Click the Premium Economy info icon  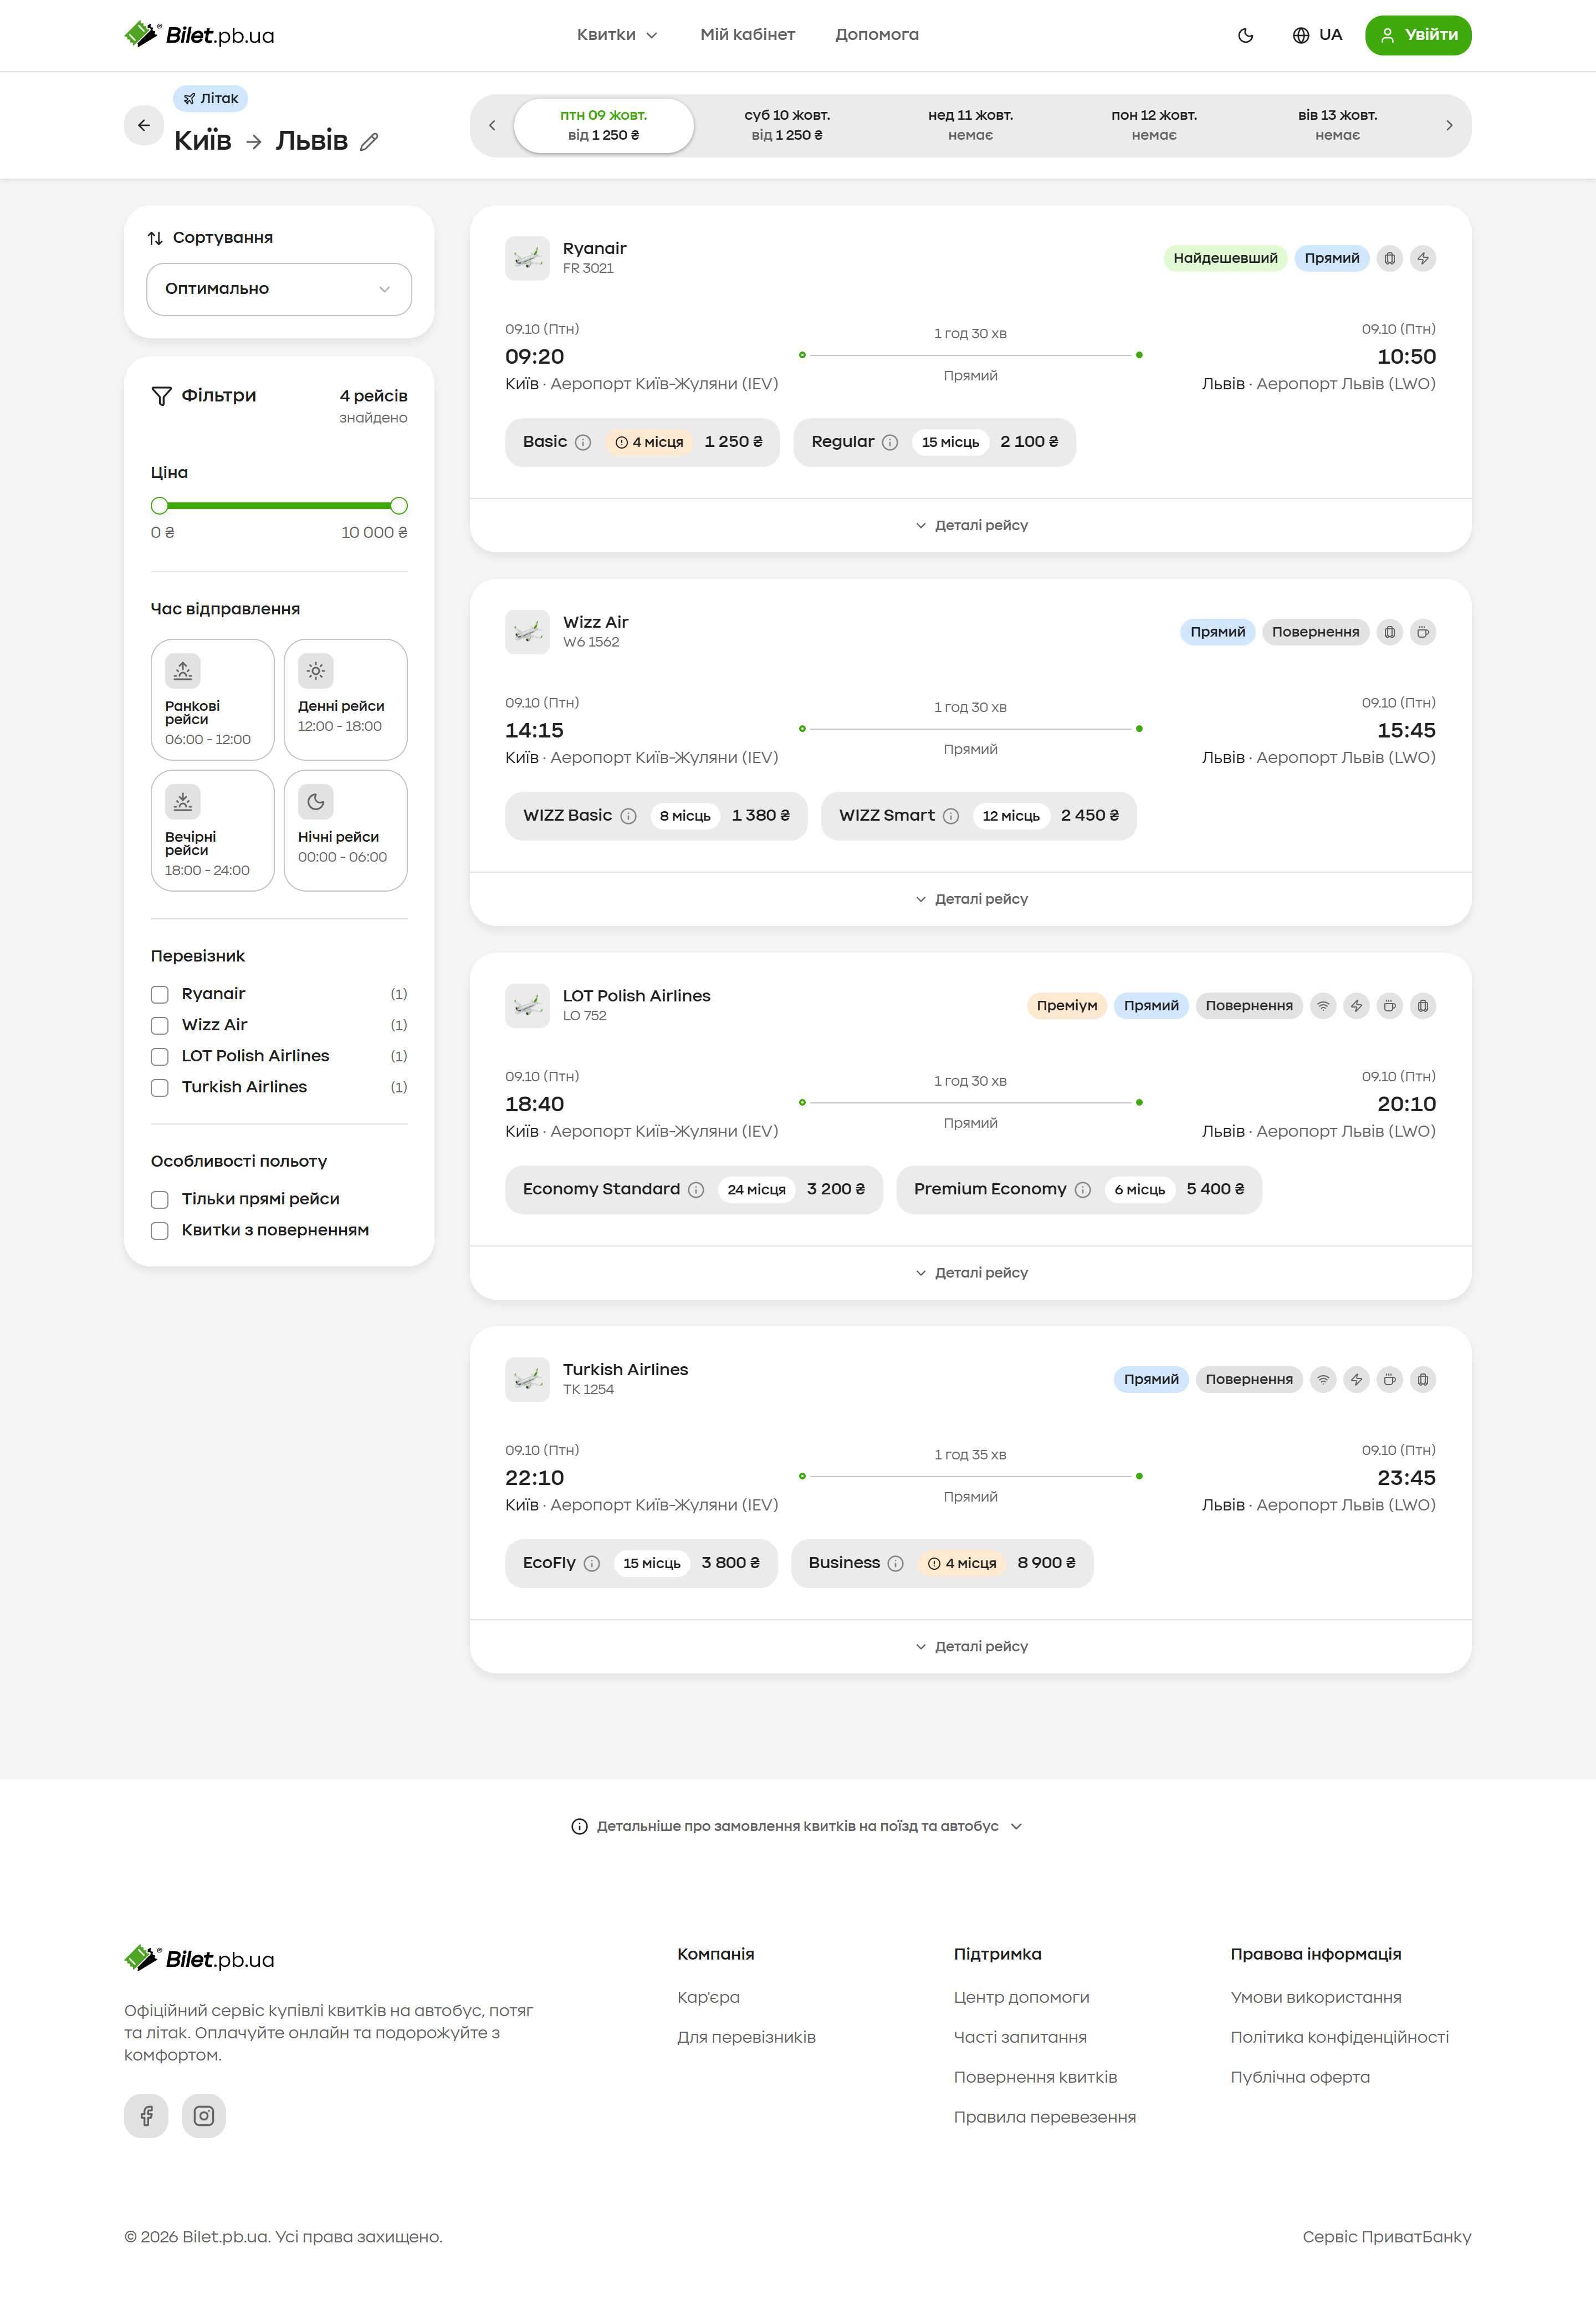pyautogui.click(x=1083, y=1189)
